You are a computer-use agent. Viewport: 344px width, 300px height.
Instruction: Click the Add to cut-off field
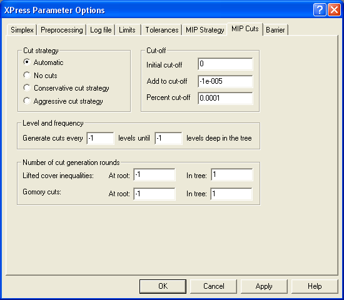point(225,81)
